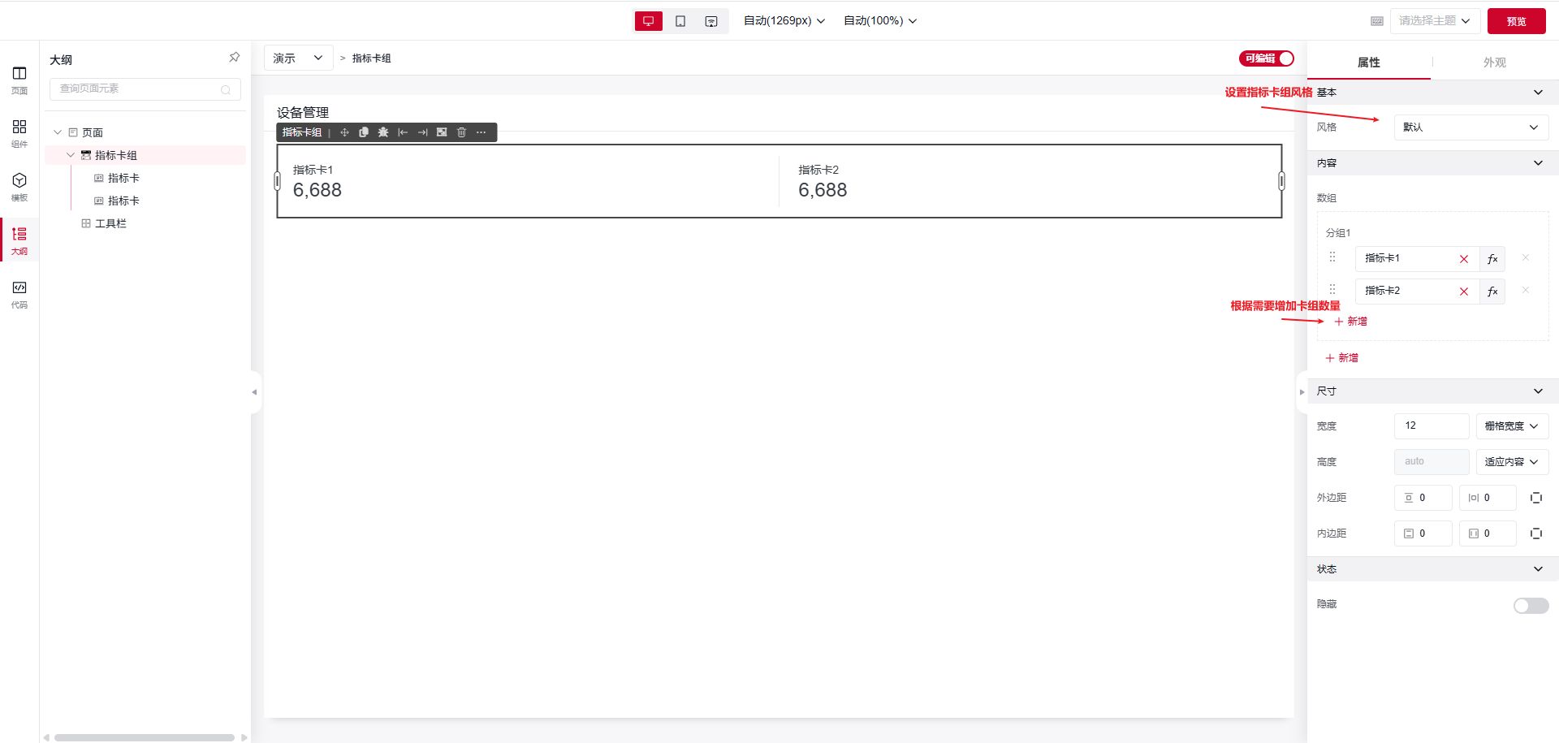This screenshot has height=743, width=1559.
Task: Open the 代码 code panel in sidebar
Action: [19, 294]
